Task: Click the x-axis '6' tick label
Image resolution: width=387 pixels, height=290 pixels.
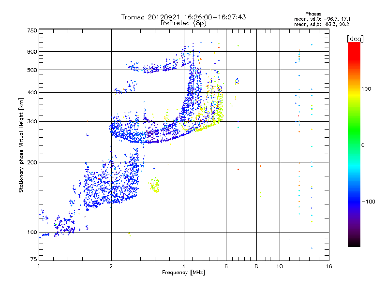Action: point(226,266)
